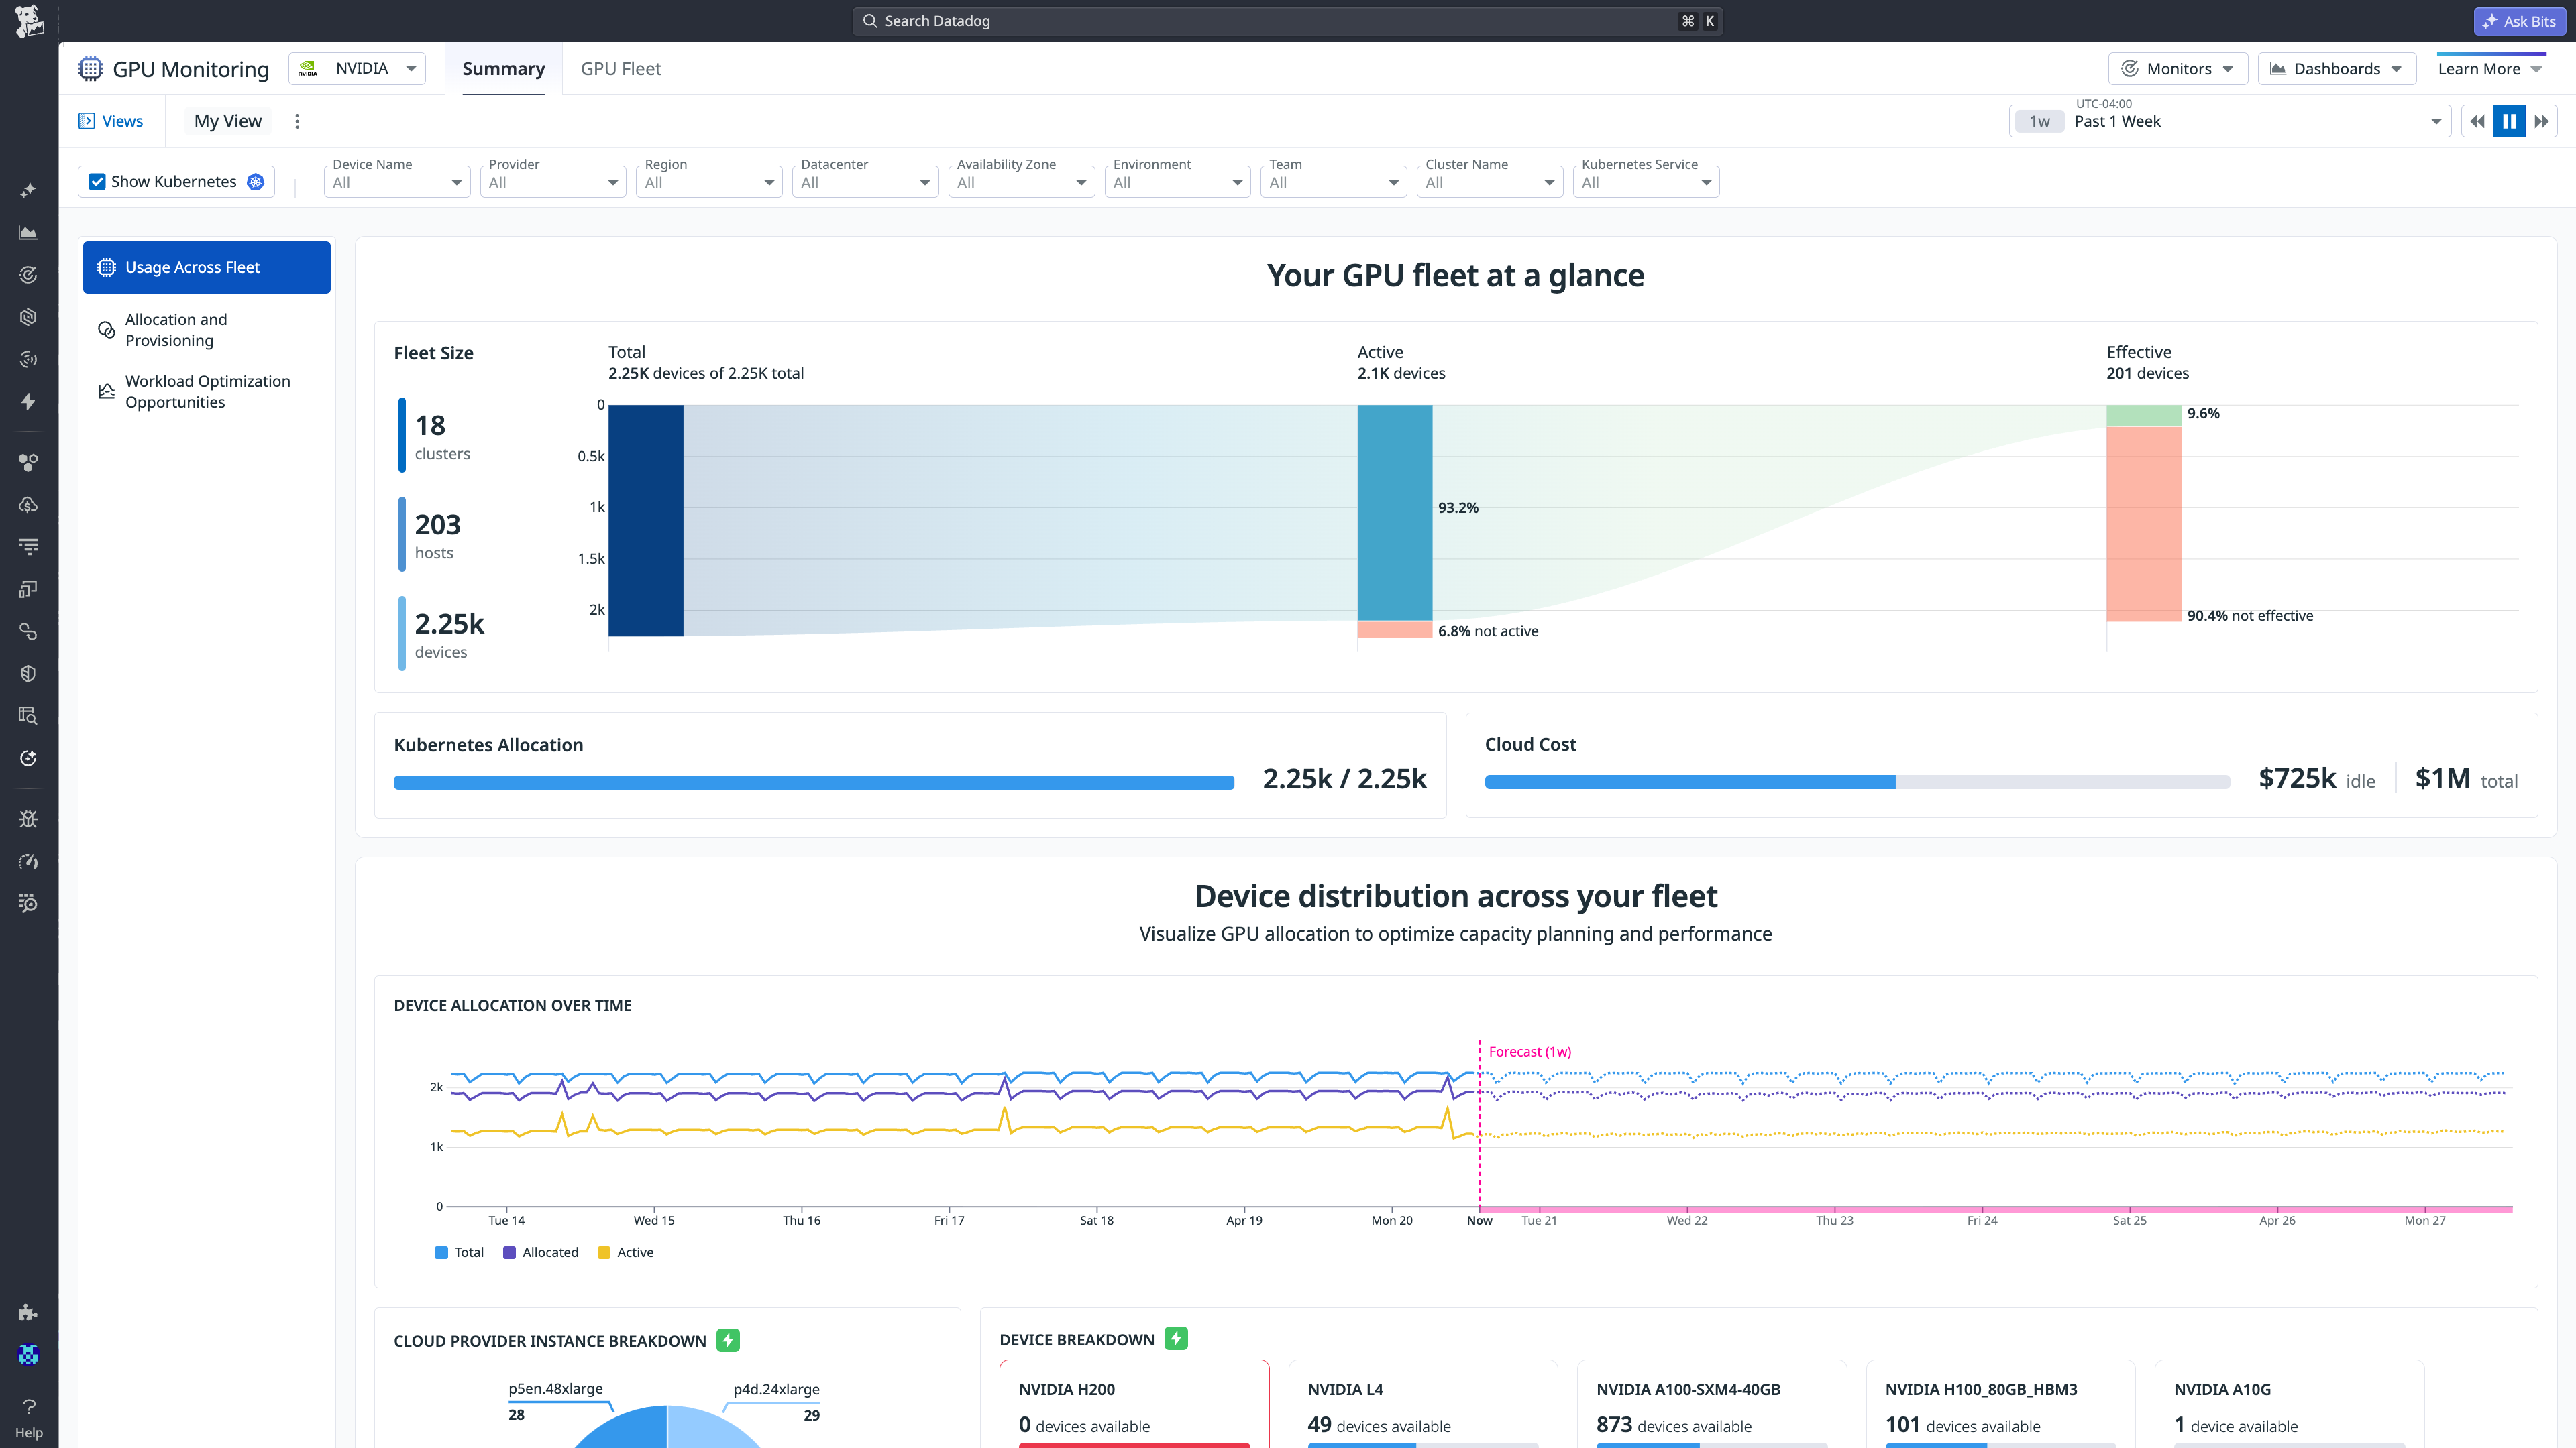This screenshot has width=2576, height=1448.
Task: Pause live data with the pause button
Action: click(2509, 121)
